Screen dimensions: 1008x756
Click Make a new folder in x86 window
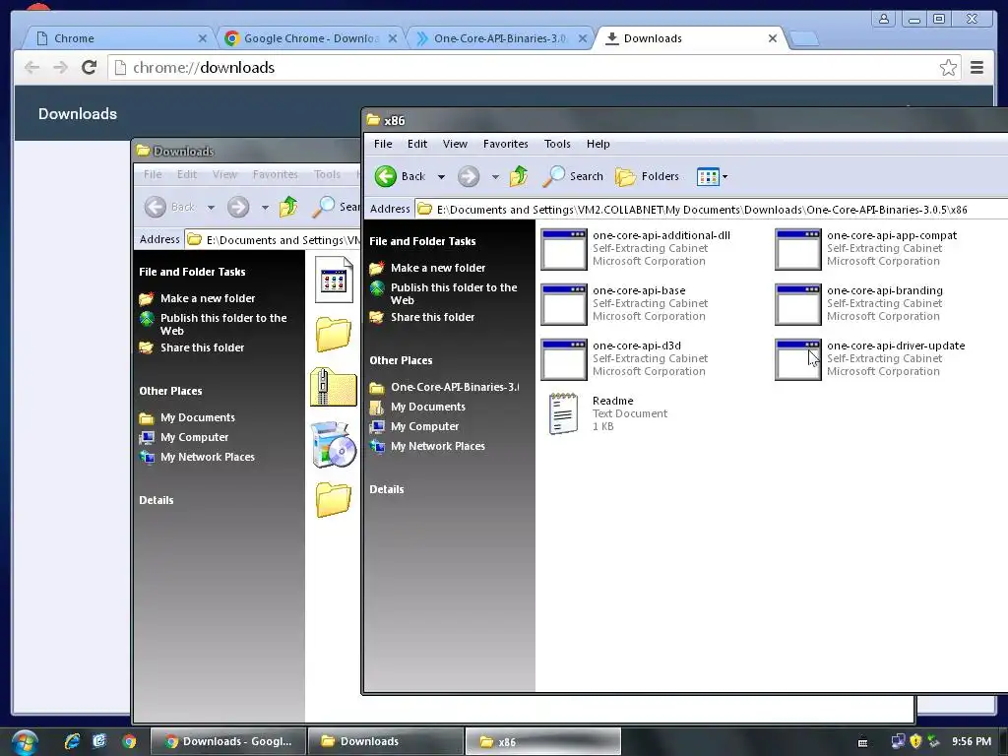[x=438, y=268]
